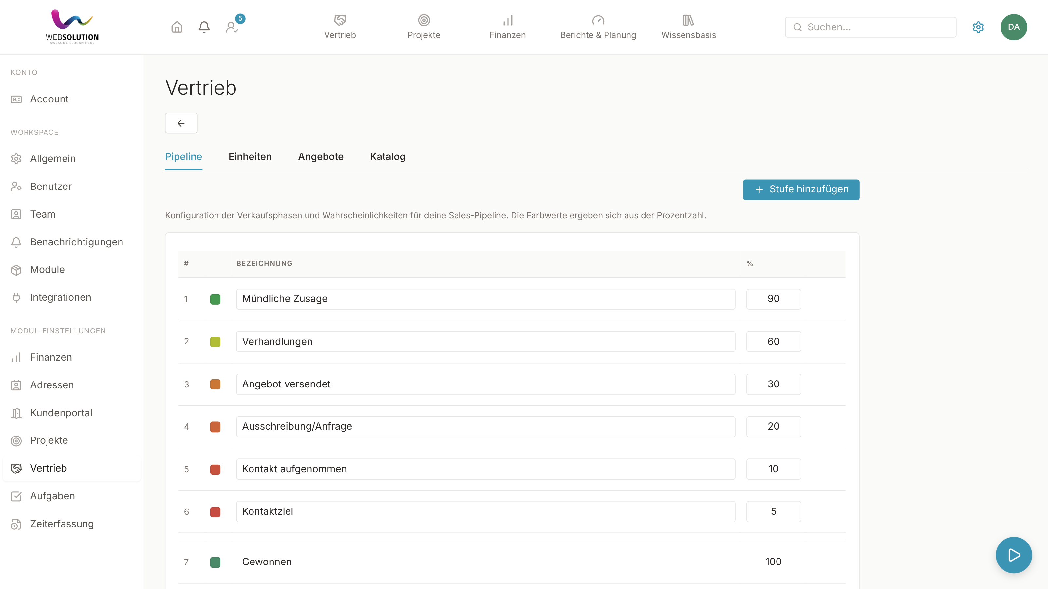Click the Integrationen plug icon in sidebar
This screenshot has width=1048, height=589.
click(x=16, y=297)
